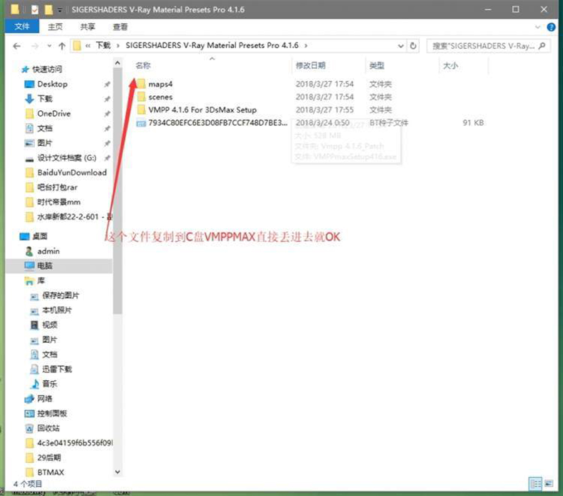Click the Help question mark icon
The width and height of the screenshot is (563, 496).
click(x=551, y=27)
